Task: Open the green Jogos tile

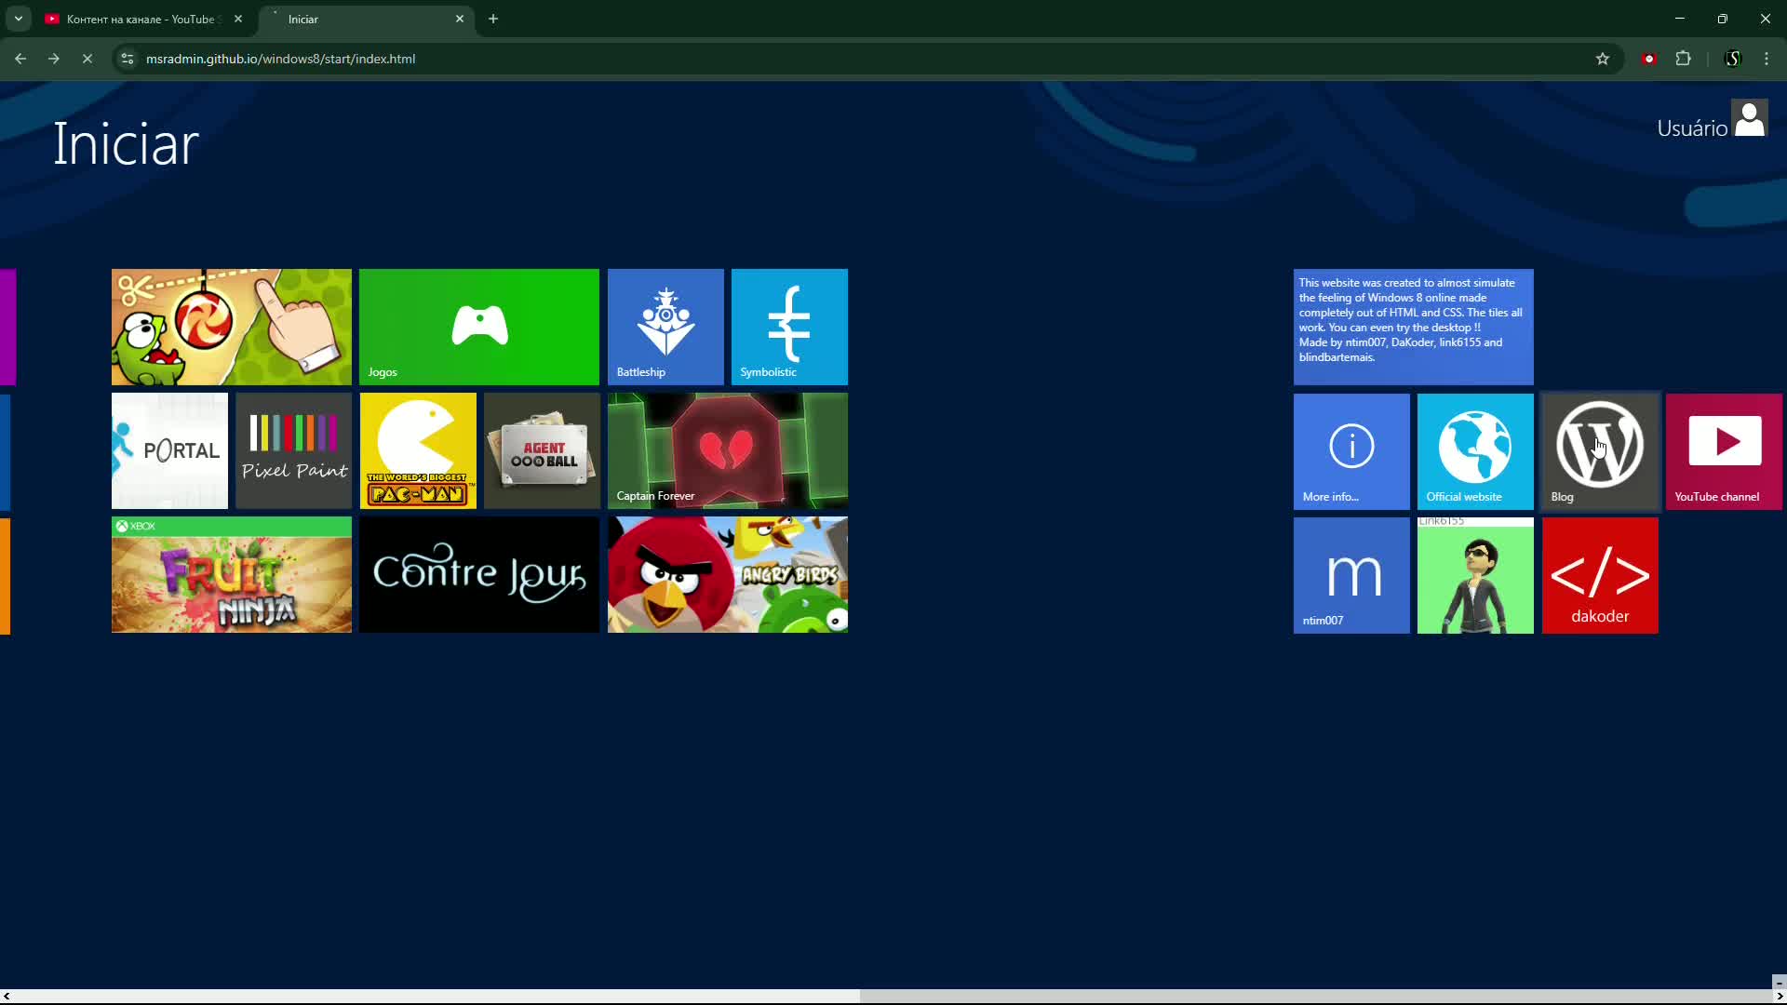Action: pos(479,327)
